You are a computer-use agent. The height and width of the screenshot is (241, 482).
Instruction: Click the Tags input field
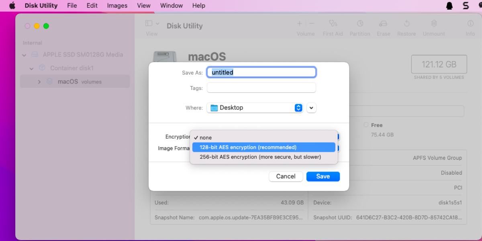pyautogui.click(x=261, y=88)
